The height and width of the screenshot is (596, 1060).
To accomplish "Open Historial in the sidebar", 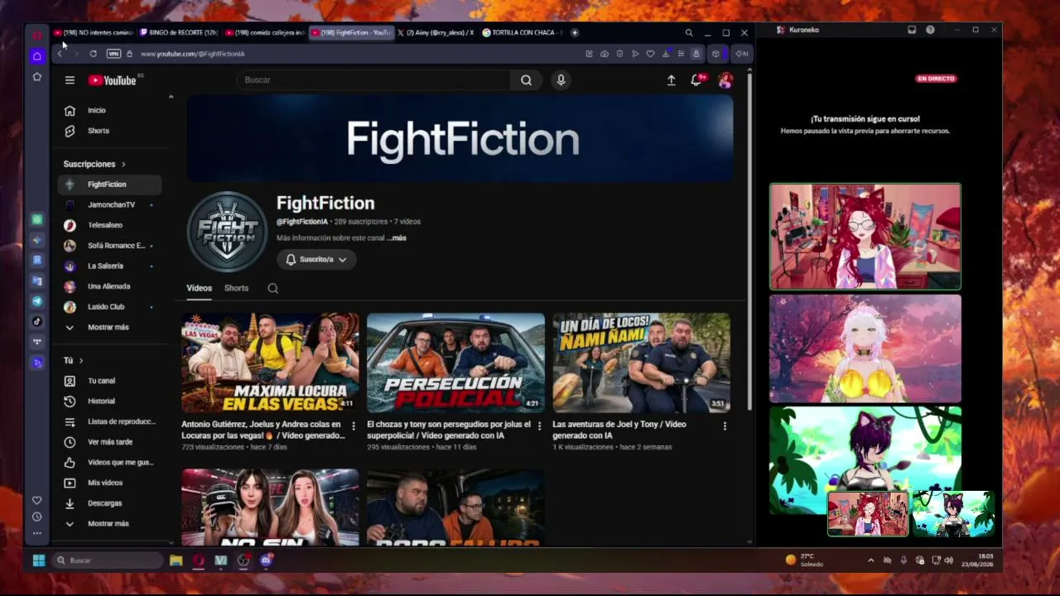I will coord(108,401).
